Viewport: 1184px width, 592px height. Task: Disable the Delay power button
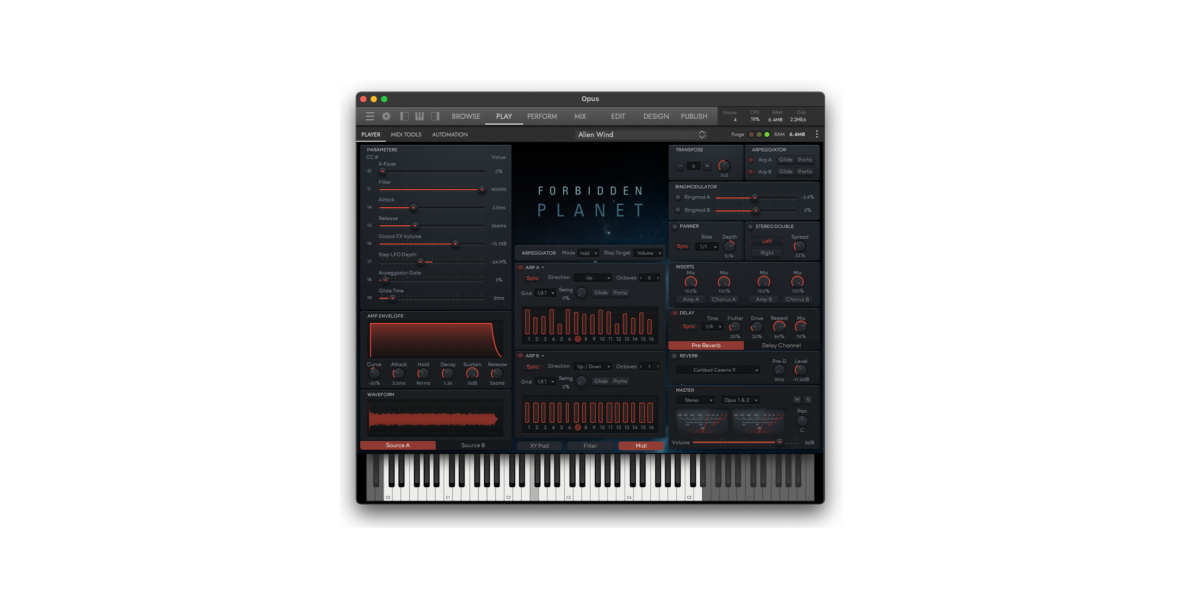[x=674, y=313]
